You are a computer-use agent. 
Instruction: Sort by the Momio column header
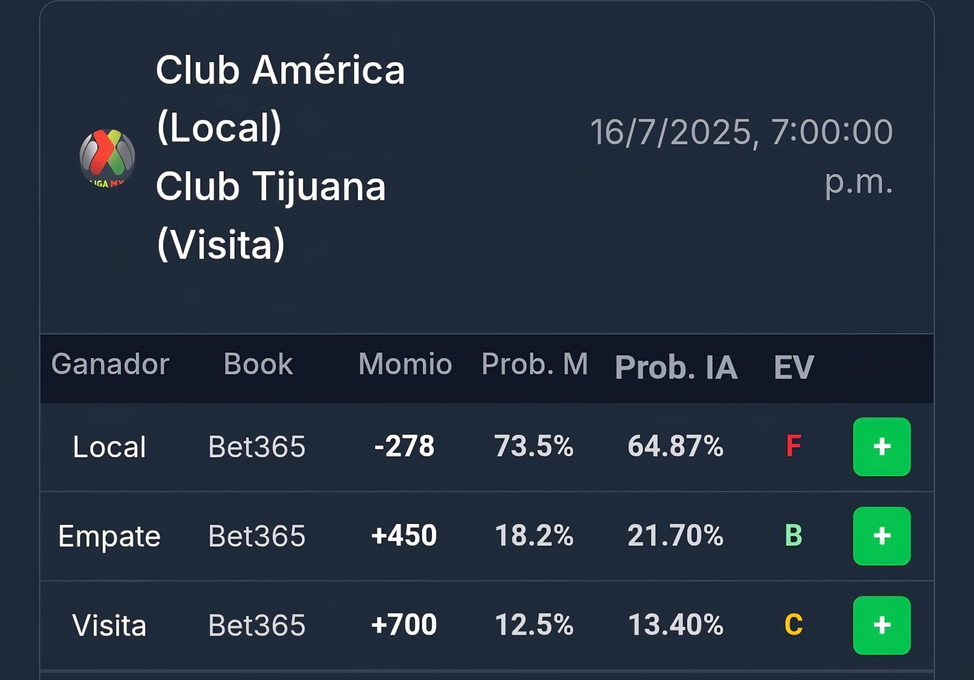pos(405,364)
